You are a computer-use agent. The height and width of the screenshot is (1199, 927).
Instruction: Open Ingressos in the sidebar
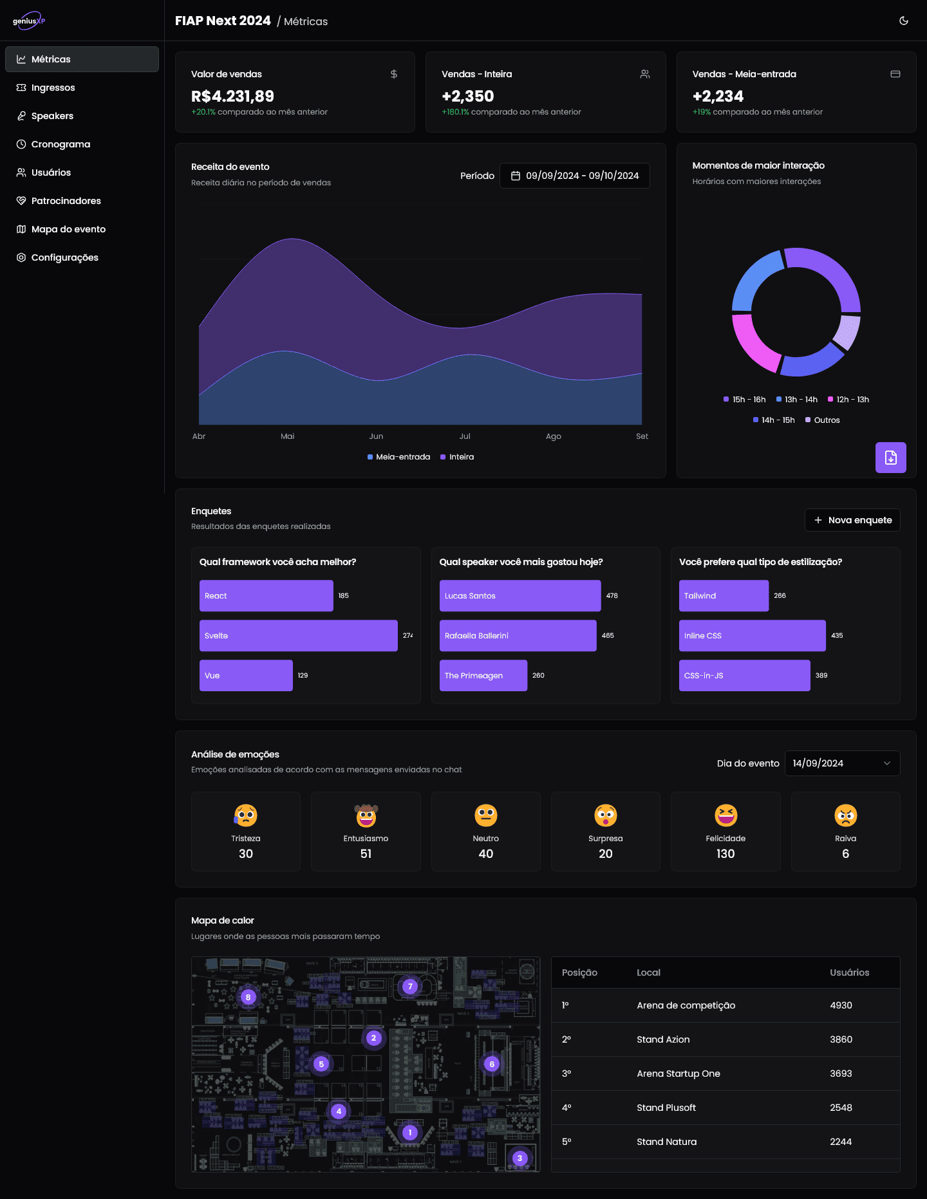pos(53,88)
